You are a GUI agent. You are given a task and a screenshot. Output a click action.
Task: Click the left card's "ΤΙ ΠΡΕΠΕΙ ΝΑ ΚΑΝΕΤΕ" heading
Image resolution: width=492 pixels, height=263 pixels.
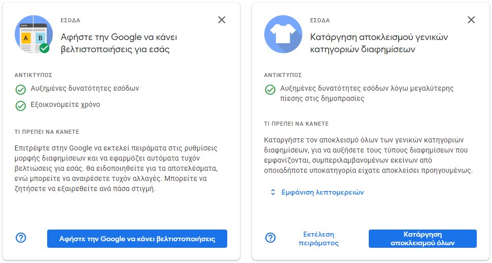point(47,132)
